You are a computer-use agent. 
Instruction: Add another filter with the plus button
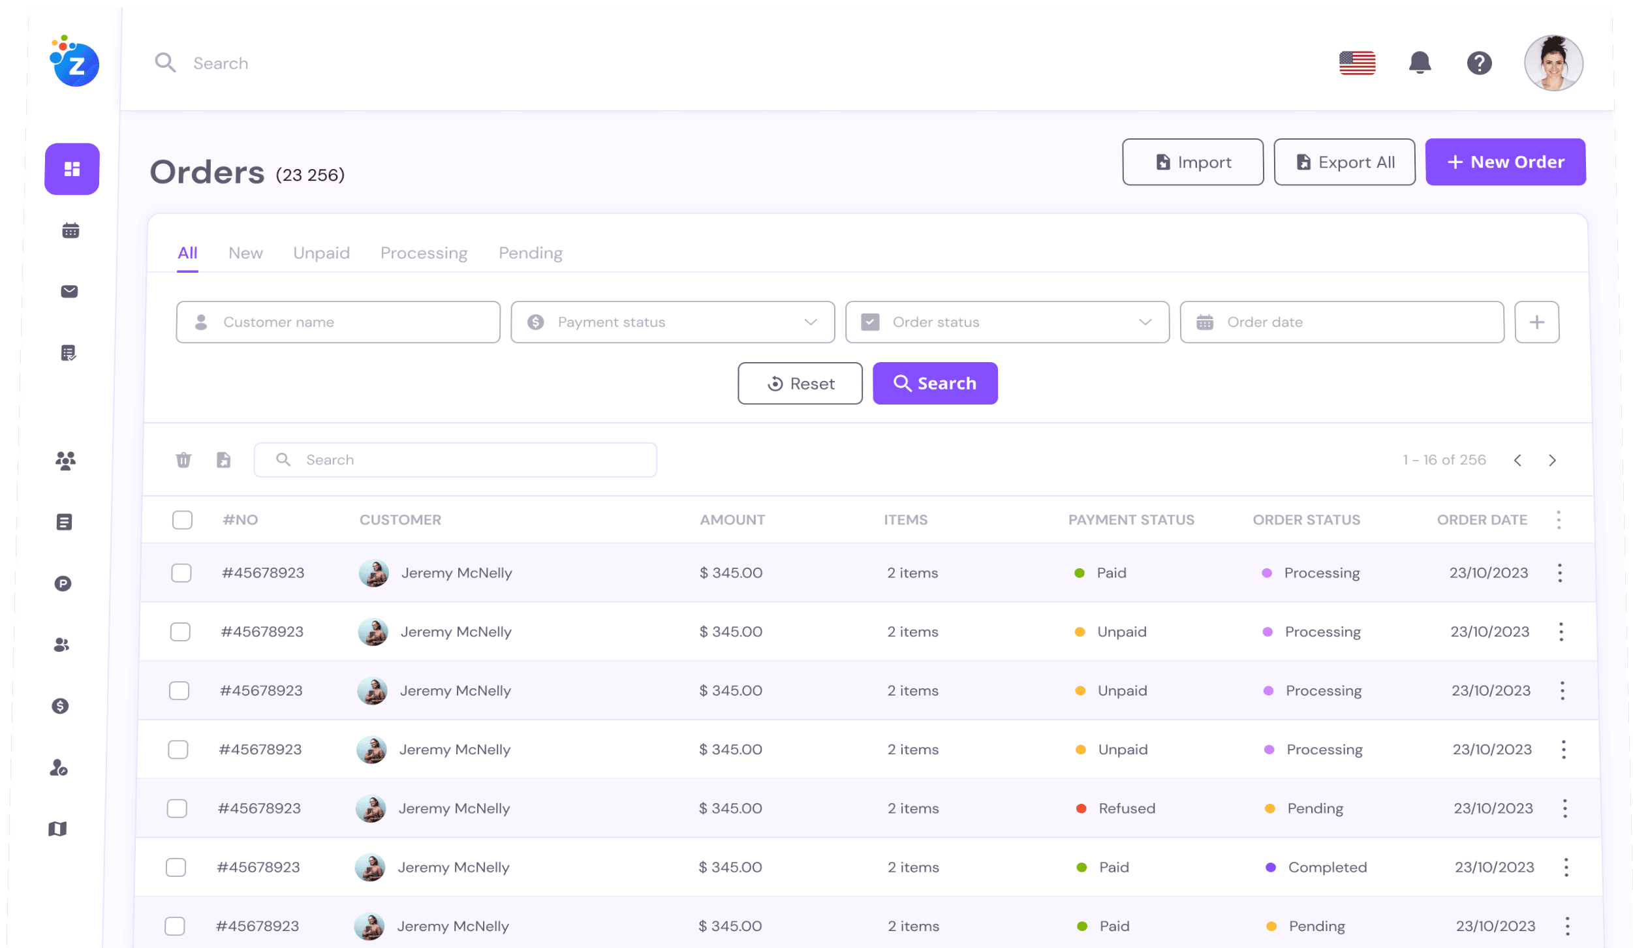tap(1536, 322)
